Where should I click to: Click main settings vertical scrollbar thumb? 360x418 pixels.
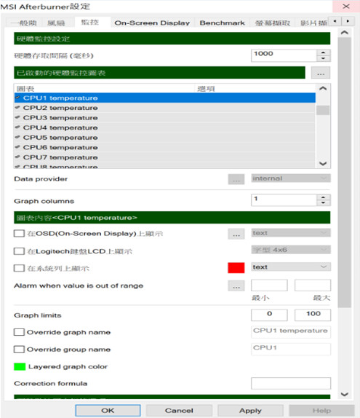pyautogui.click(x=344, y=173)
